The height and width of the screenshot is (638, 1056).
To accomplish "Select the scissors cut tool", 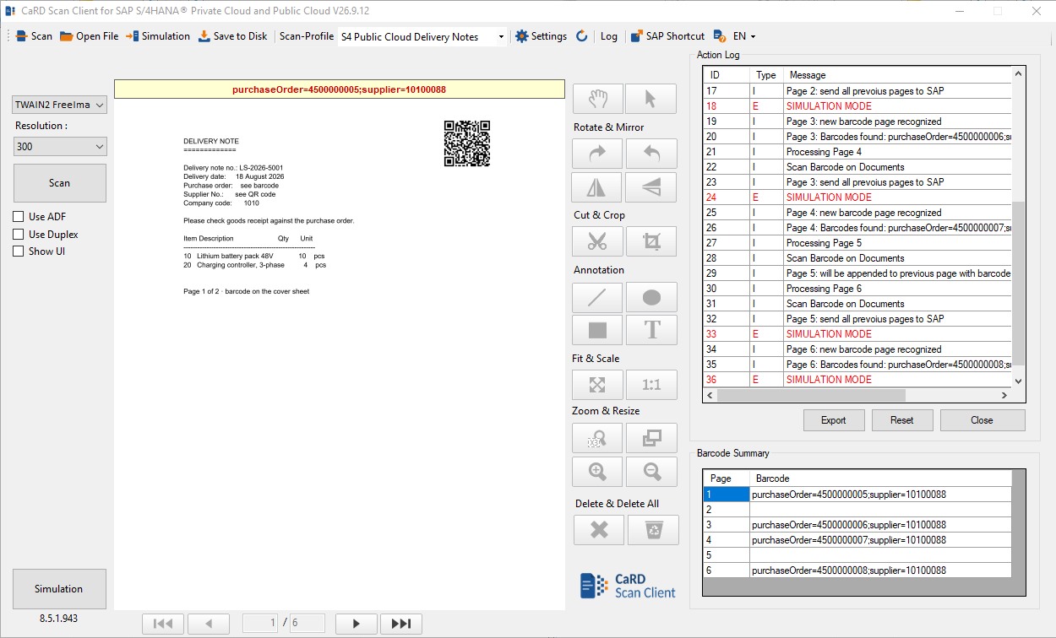I will click(x=598, y=241).
